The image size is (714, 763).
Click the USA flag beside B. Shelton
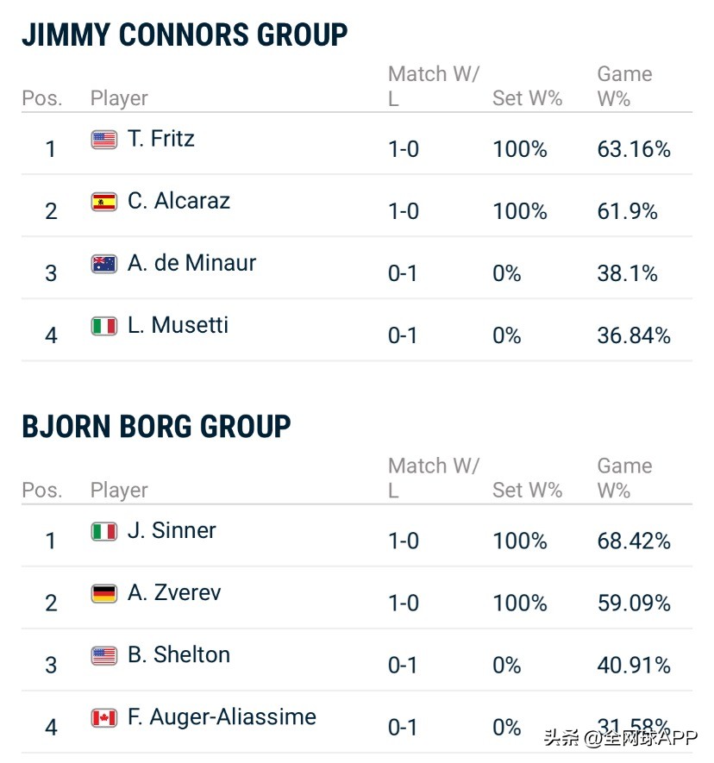(x=103, y=655)
